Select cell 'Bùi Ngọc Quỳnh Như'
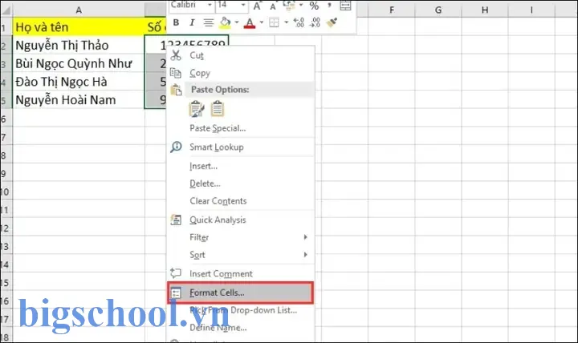Viewport: 578px width, 343px height. tap(79, 63)
